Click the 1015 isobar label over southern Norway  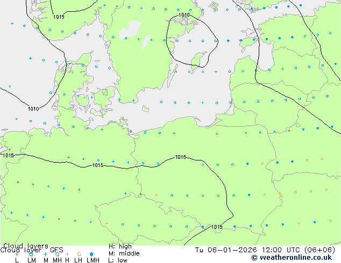pos(59,17)
